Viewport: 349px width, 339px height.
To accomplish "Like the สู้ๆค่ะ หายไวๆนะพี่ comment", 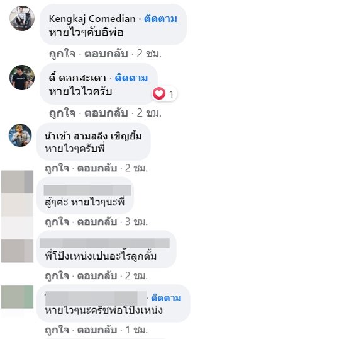I will point(57,222).
